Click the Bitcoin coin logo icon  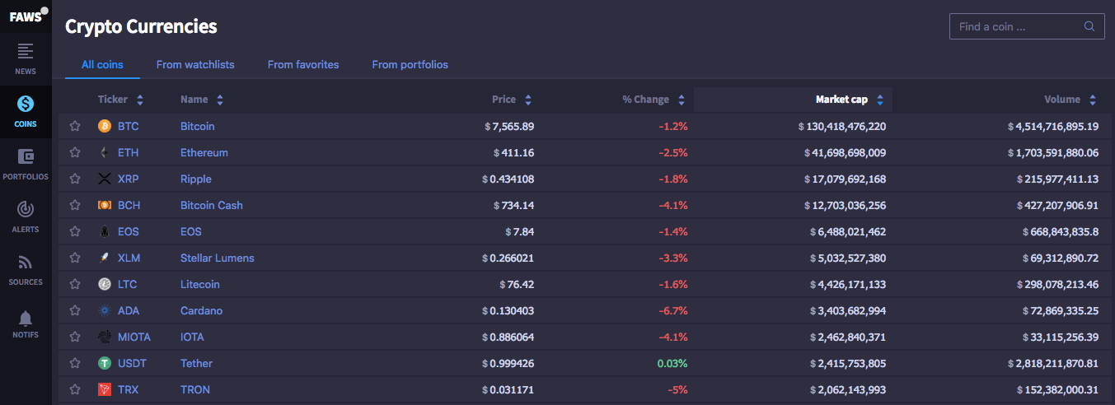pos(105,126)
